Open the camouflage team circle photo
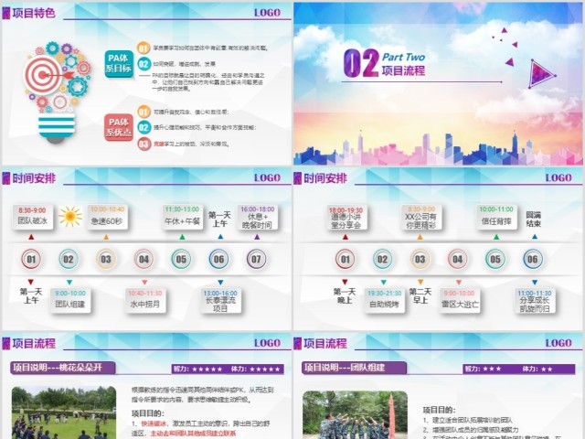 [355, 414]
